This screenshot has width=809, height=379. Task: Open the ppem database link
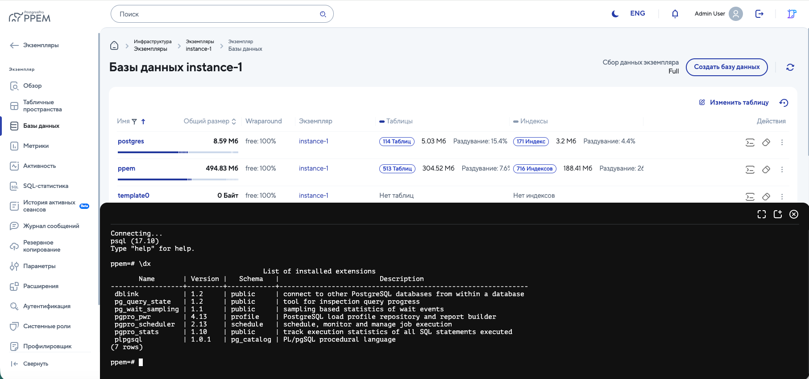pyautogui.click(x=126, y=168)
